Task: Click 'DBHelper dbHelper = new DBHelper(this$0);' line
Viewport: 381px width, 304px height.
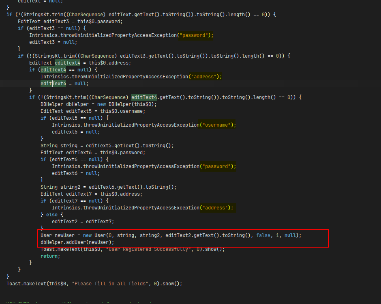Action: 98,104
